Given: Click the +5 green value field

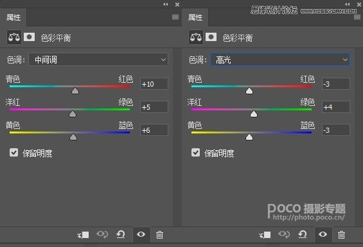Looking at the screenshot, I should coord(154,107).
